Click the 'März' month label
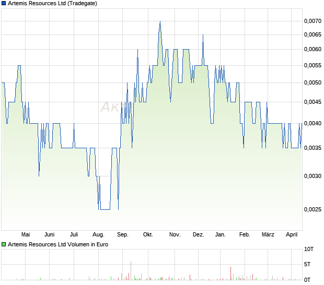The width and height of the screenshot is (324, 285). pos(268,234)
